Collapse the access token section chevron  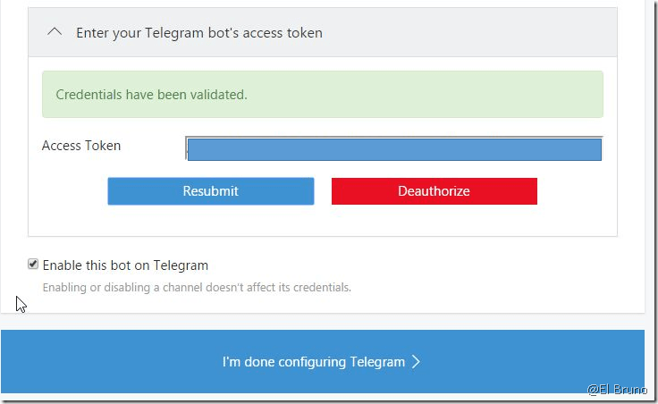(x=55, y=32)
